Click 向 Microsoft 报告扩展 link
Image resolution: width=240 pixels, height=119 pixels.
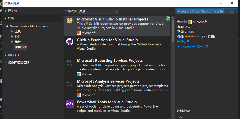[193, 47]
